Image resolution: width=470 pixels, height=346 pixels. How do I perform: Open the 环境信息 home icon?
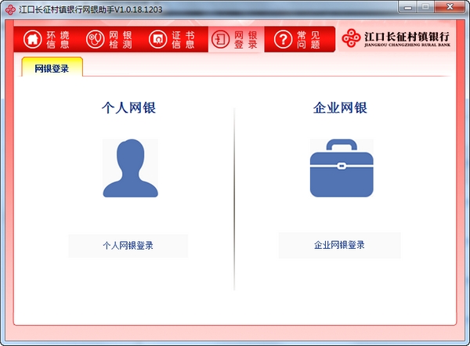pyautogui.click(x=32, y=39)
